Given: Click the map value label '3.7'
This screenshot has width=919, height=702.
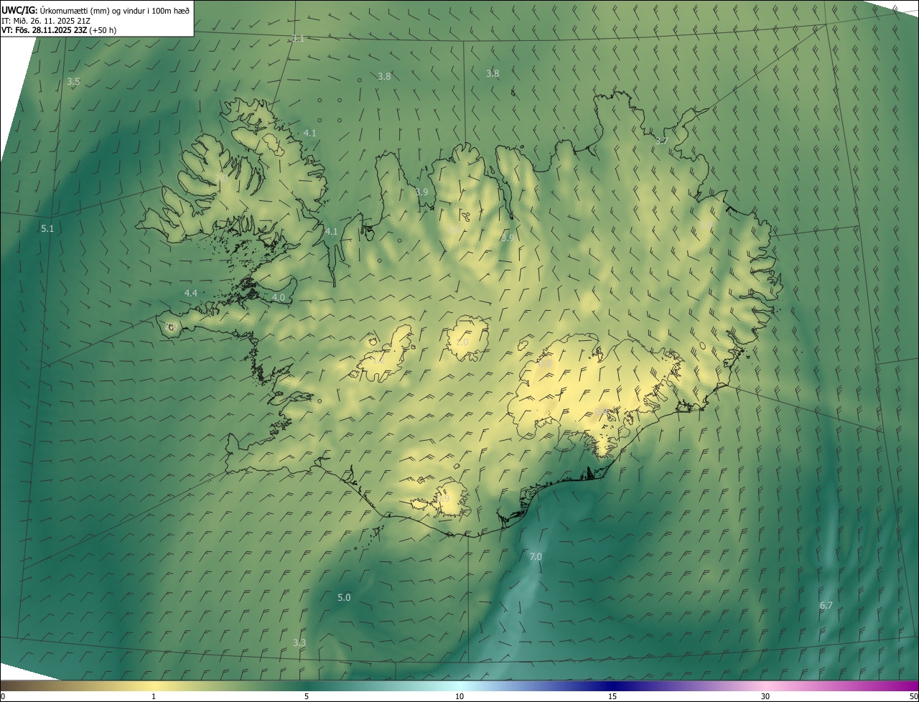Looking at the screenshot, I should tap(661, 141).
